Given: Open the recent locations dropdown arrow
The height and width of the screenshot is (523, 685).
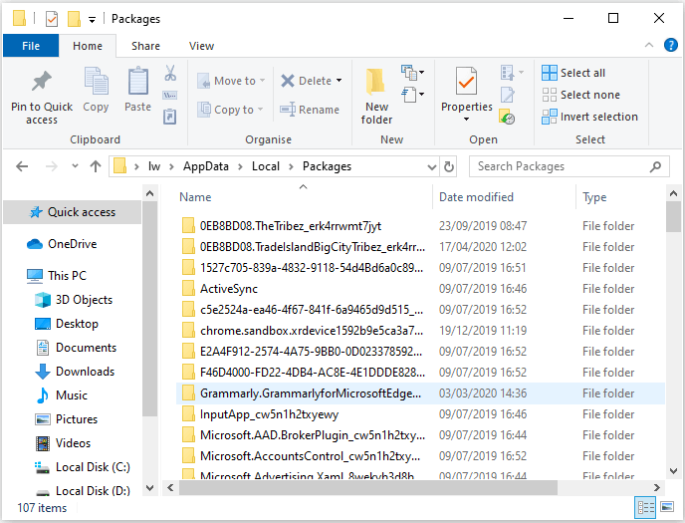Looking at the screenshot, I should 75,166.
